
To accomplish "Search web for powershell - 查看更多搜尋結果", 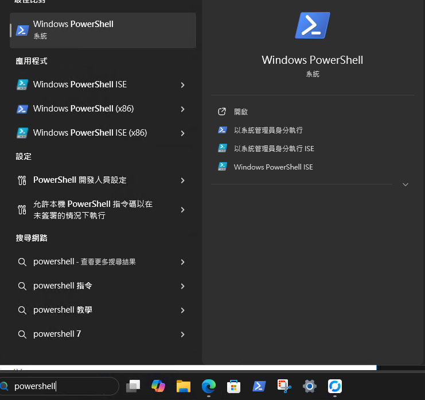I will pos(103,261).
